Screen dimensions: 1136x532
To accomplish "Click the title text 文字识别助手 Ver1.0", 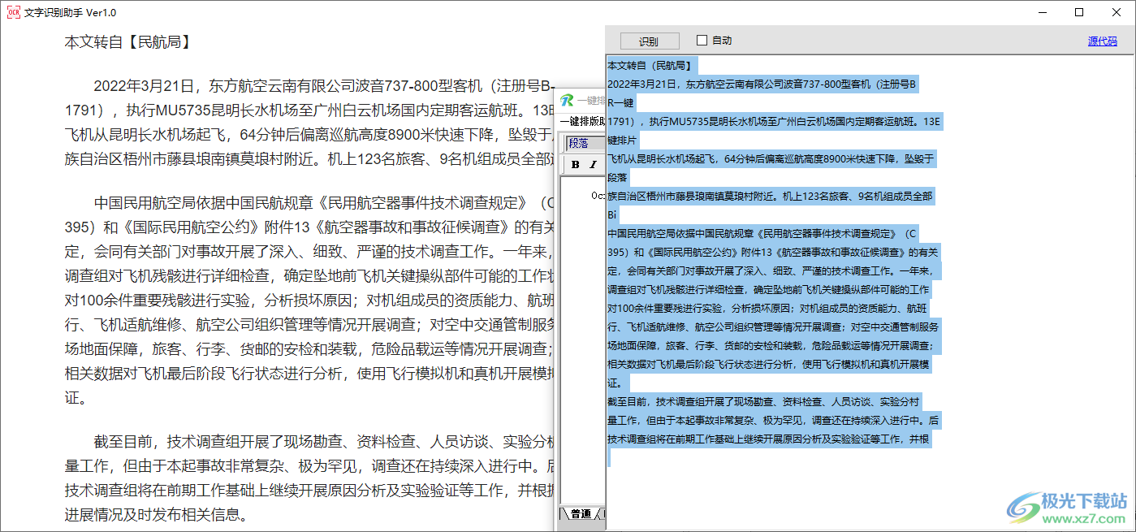I will point(69,12).
